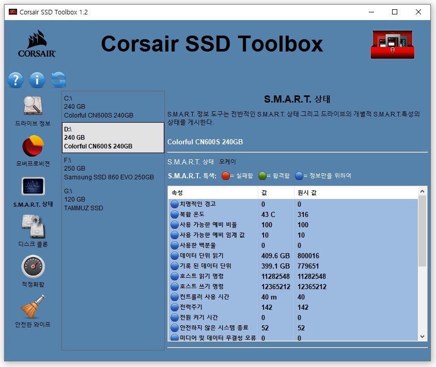Screen dimensions: 436x367
Task: Select drive C:\ Colorful CN600S 240GB
Action: pyautogui.click(x=113, y=107)
